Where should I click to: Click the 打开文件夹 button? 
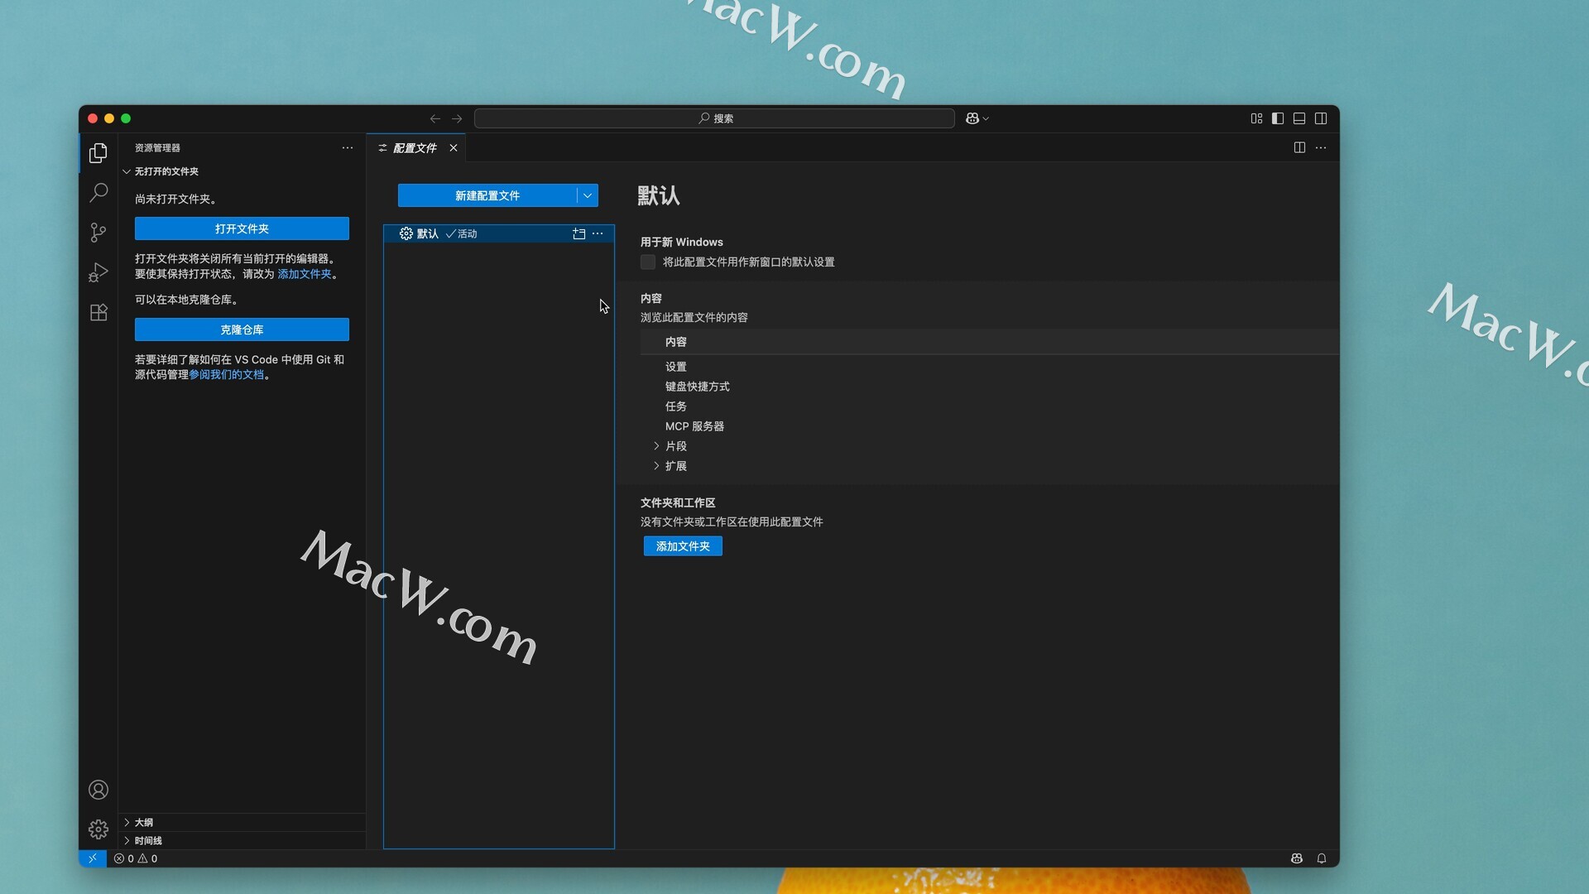[x=242, y=228]
